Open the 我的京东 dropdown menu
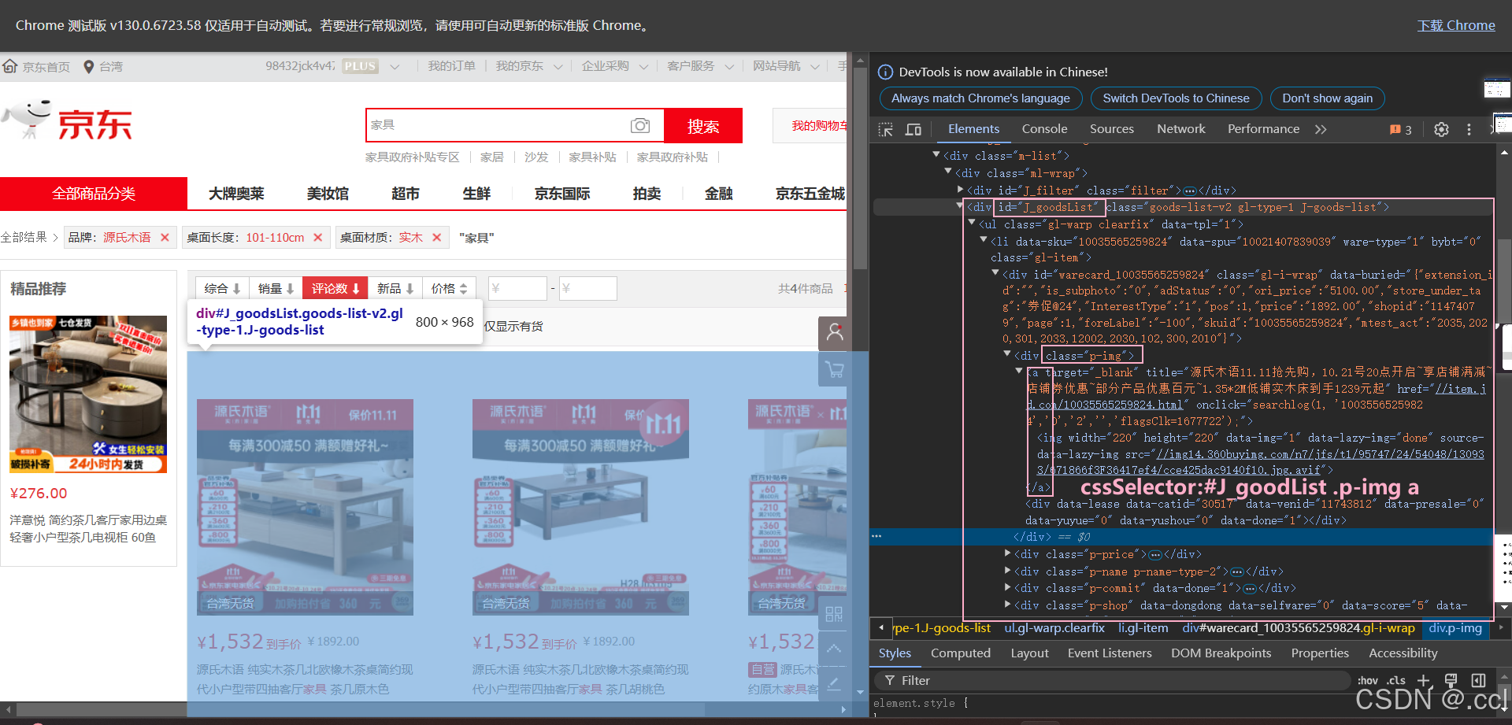Viewport: 1512px width, 725px height. (x=528, y=66)
